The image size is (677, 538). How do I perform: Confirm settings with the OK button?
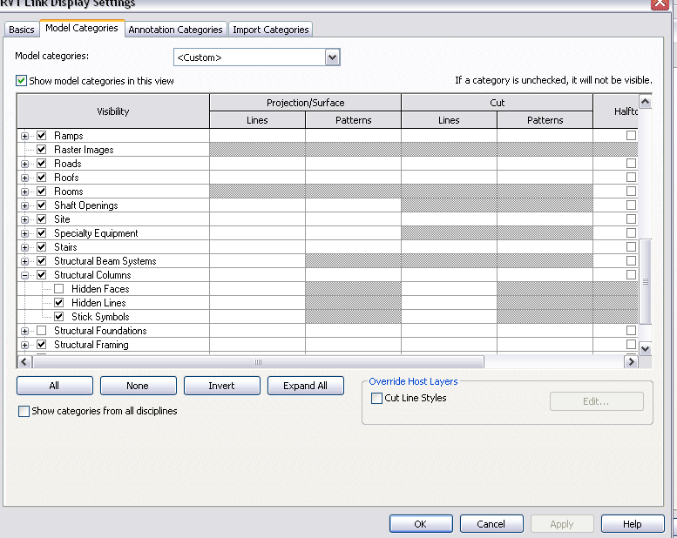(421, 524)
